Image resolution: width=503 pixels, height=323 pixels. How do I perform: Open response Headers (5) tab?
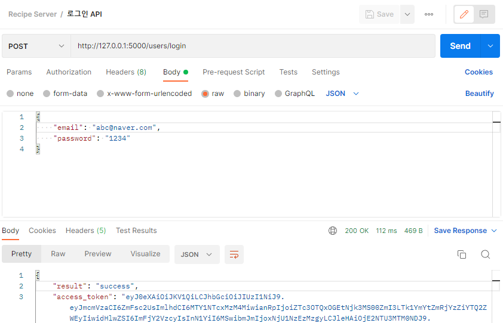click(85, 231)
